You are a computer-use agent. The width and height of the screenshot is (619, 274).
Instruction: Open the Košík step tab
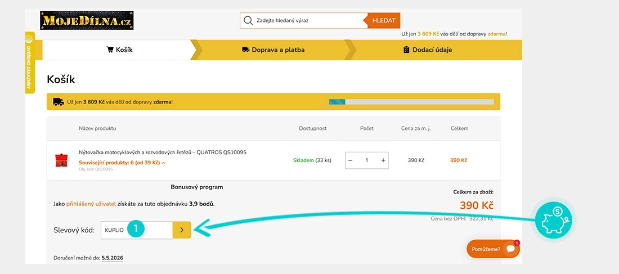click(119, 50)
